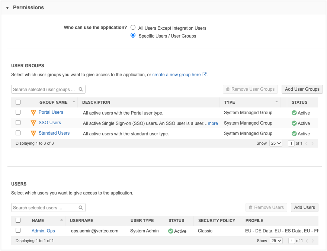The height and width of the screenshot is (251, 327).
Task: Expand SSO Users description with more link
Action: (x=213, y=123)
